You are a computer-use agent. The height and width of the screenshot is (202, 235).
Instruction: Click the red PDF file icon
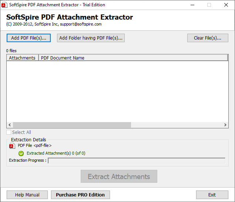click(12, 146)
